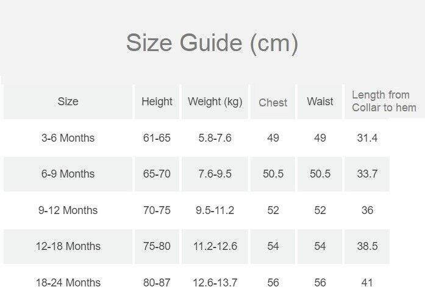Click the Size Guide (cm) title
The image size is (425, 301).
click(212, 43)
